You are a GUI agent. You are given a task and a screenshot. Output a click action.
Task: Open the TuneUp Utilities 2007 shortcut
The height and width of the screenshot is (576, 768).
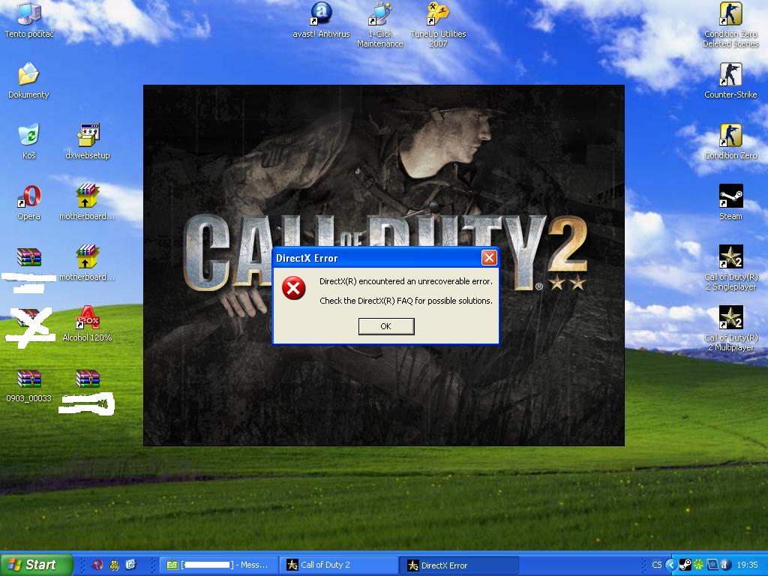click(x=438, y=25)
